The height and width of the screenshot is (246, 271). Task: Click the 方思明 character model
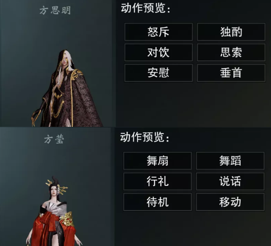68,88
